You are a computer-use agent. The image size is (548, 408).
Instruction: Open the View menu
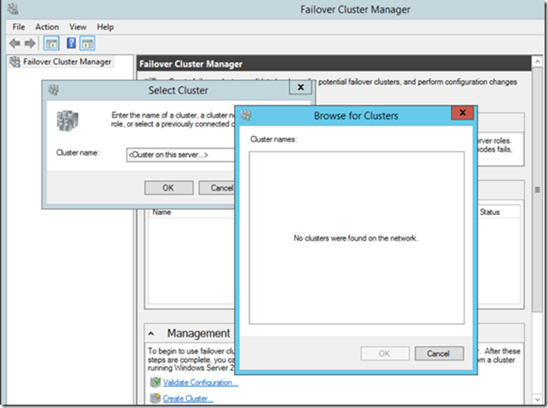[x=78, y=27]
